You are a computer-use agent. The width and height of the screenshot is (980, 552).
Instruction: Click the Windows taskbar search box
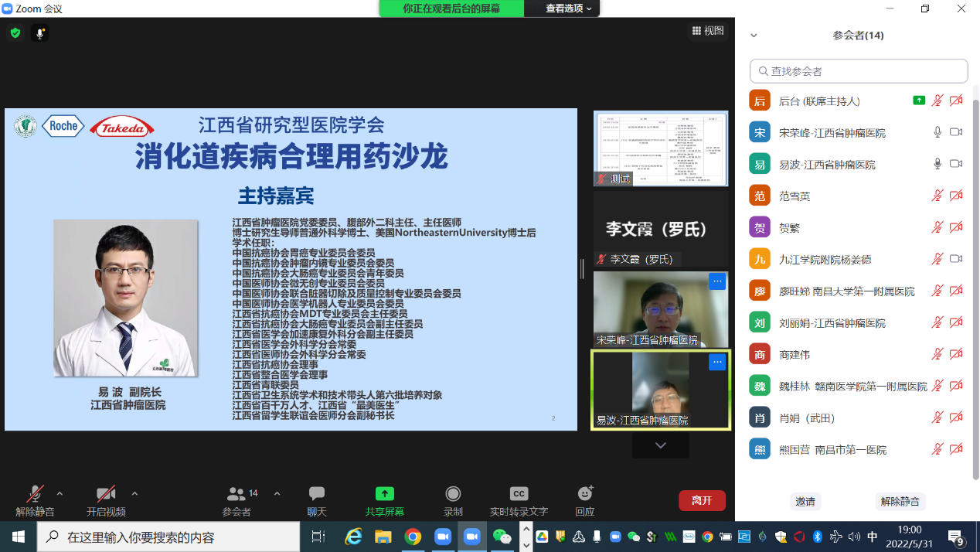coord(168,537)
